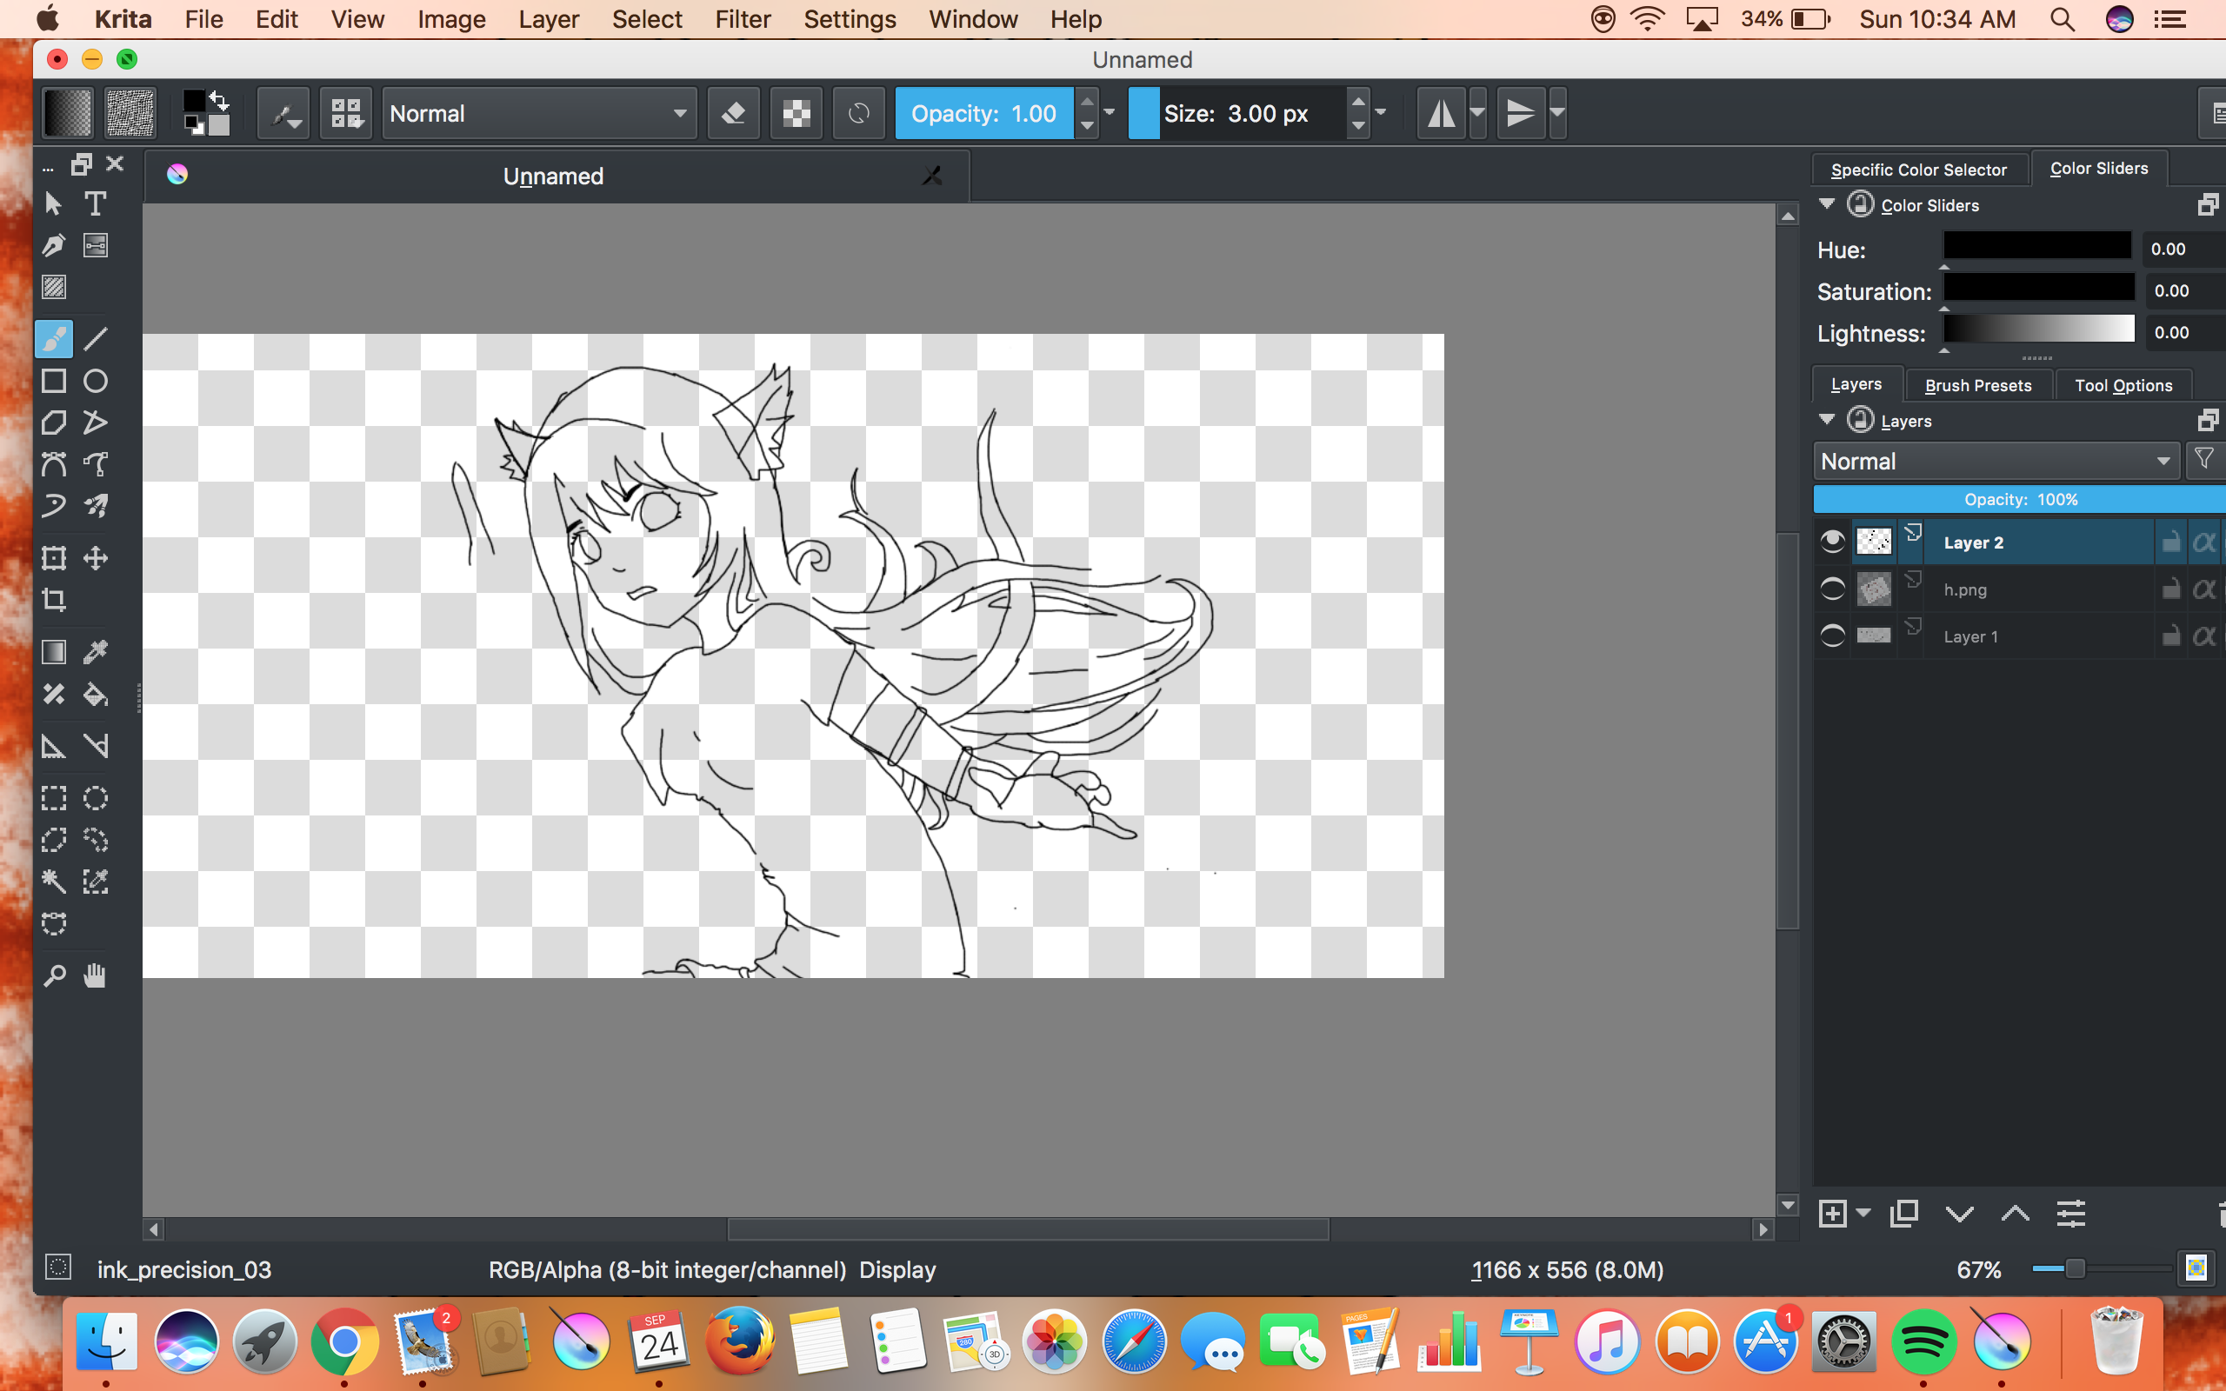
Task: Select the Elliptical Selection tool
Action: (96, 797)
